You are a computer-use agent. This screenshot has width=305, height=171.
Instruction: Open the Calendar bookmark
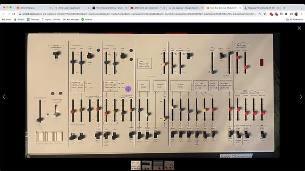coord(33,19)
